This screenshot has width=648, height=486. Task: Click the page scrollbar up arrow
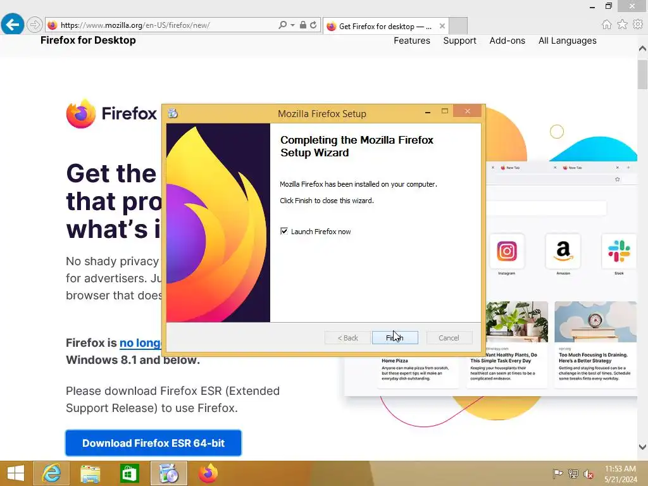tap(642, 48)
